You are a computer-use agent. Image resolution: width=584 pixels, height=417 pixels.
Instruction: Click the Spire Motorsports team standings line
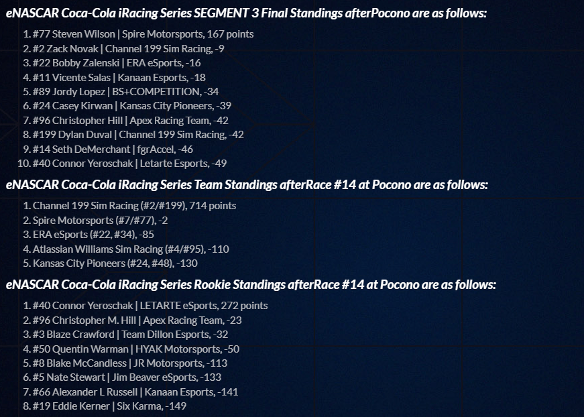100,221
